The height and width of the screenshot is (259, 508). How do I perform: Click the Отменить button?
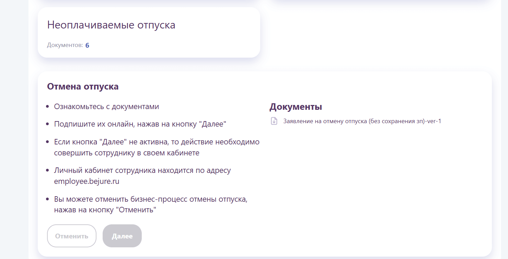tap(72, 236)
